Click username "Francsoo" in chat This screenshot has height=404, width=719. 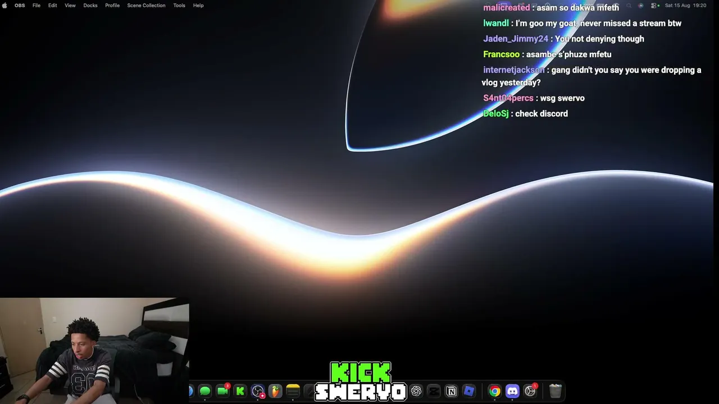(x=501, y=54)
